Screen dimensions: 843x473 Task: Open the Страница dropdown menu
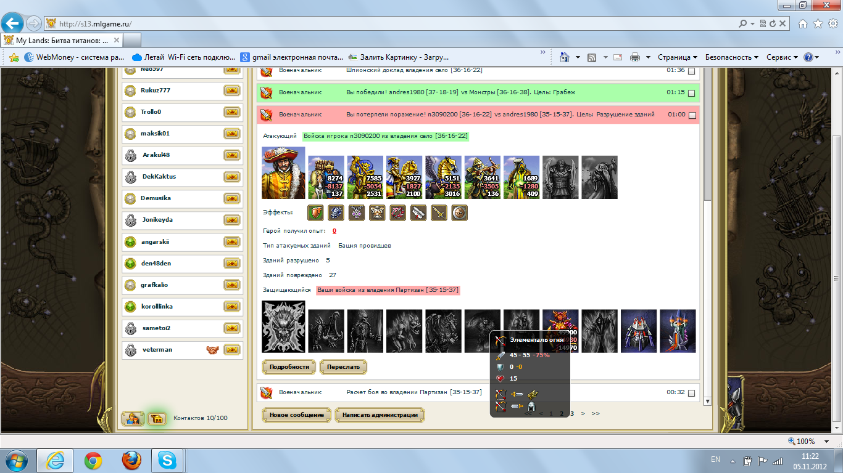(678, 57)
